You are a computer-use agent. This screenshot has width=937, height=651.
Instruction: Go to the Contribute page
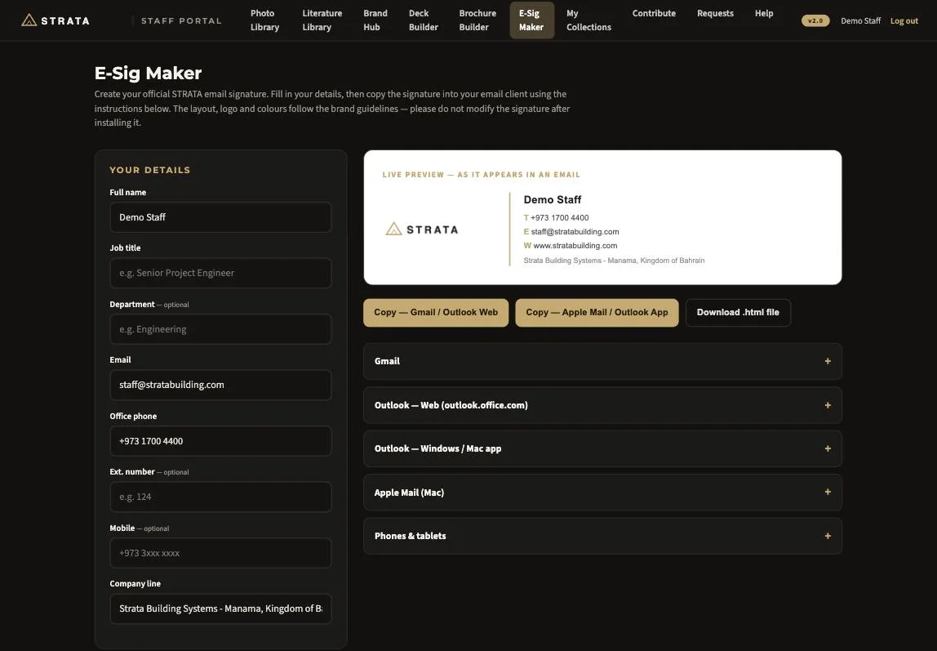[x=654, y=13]
